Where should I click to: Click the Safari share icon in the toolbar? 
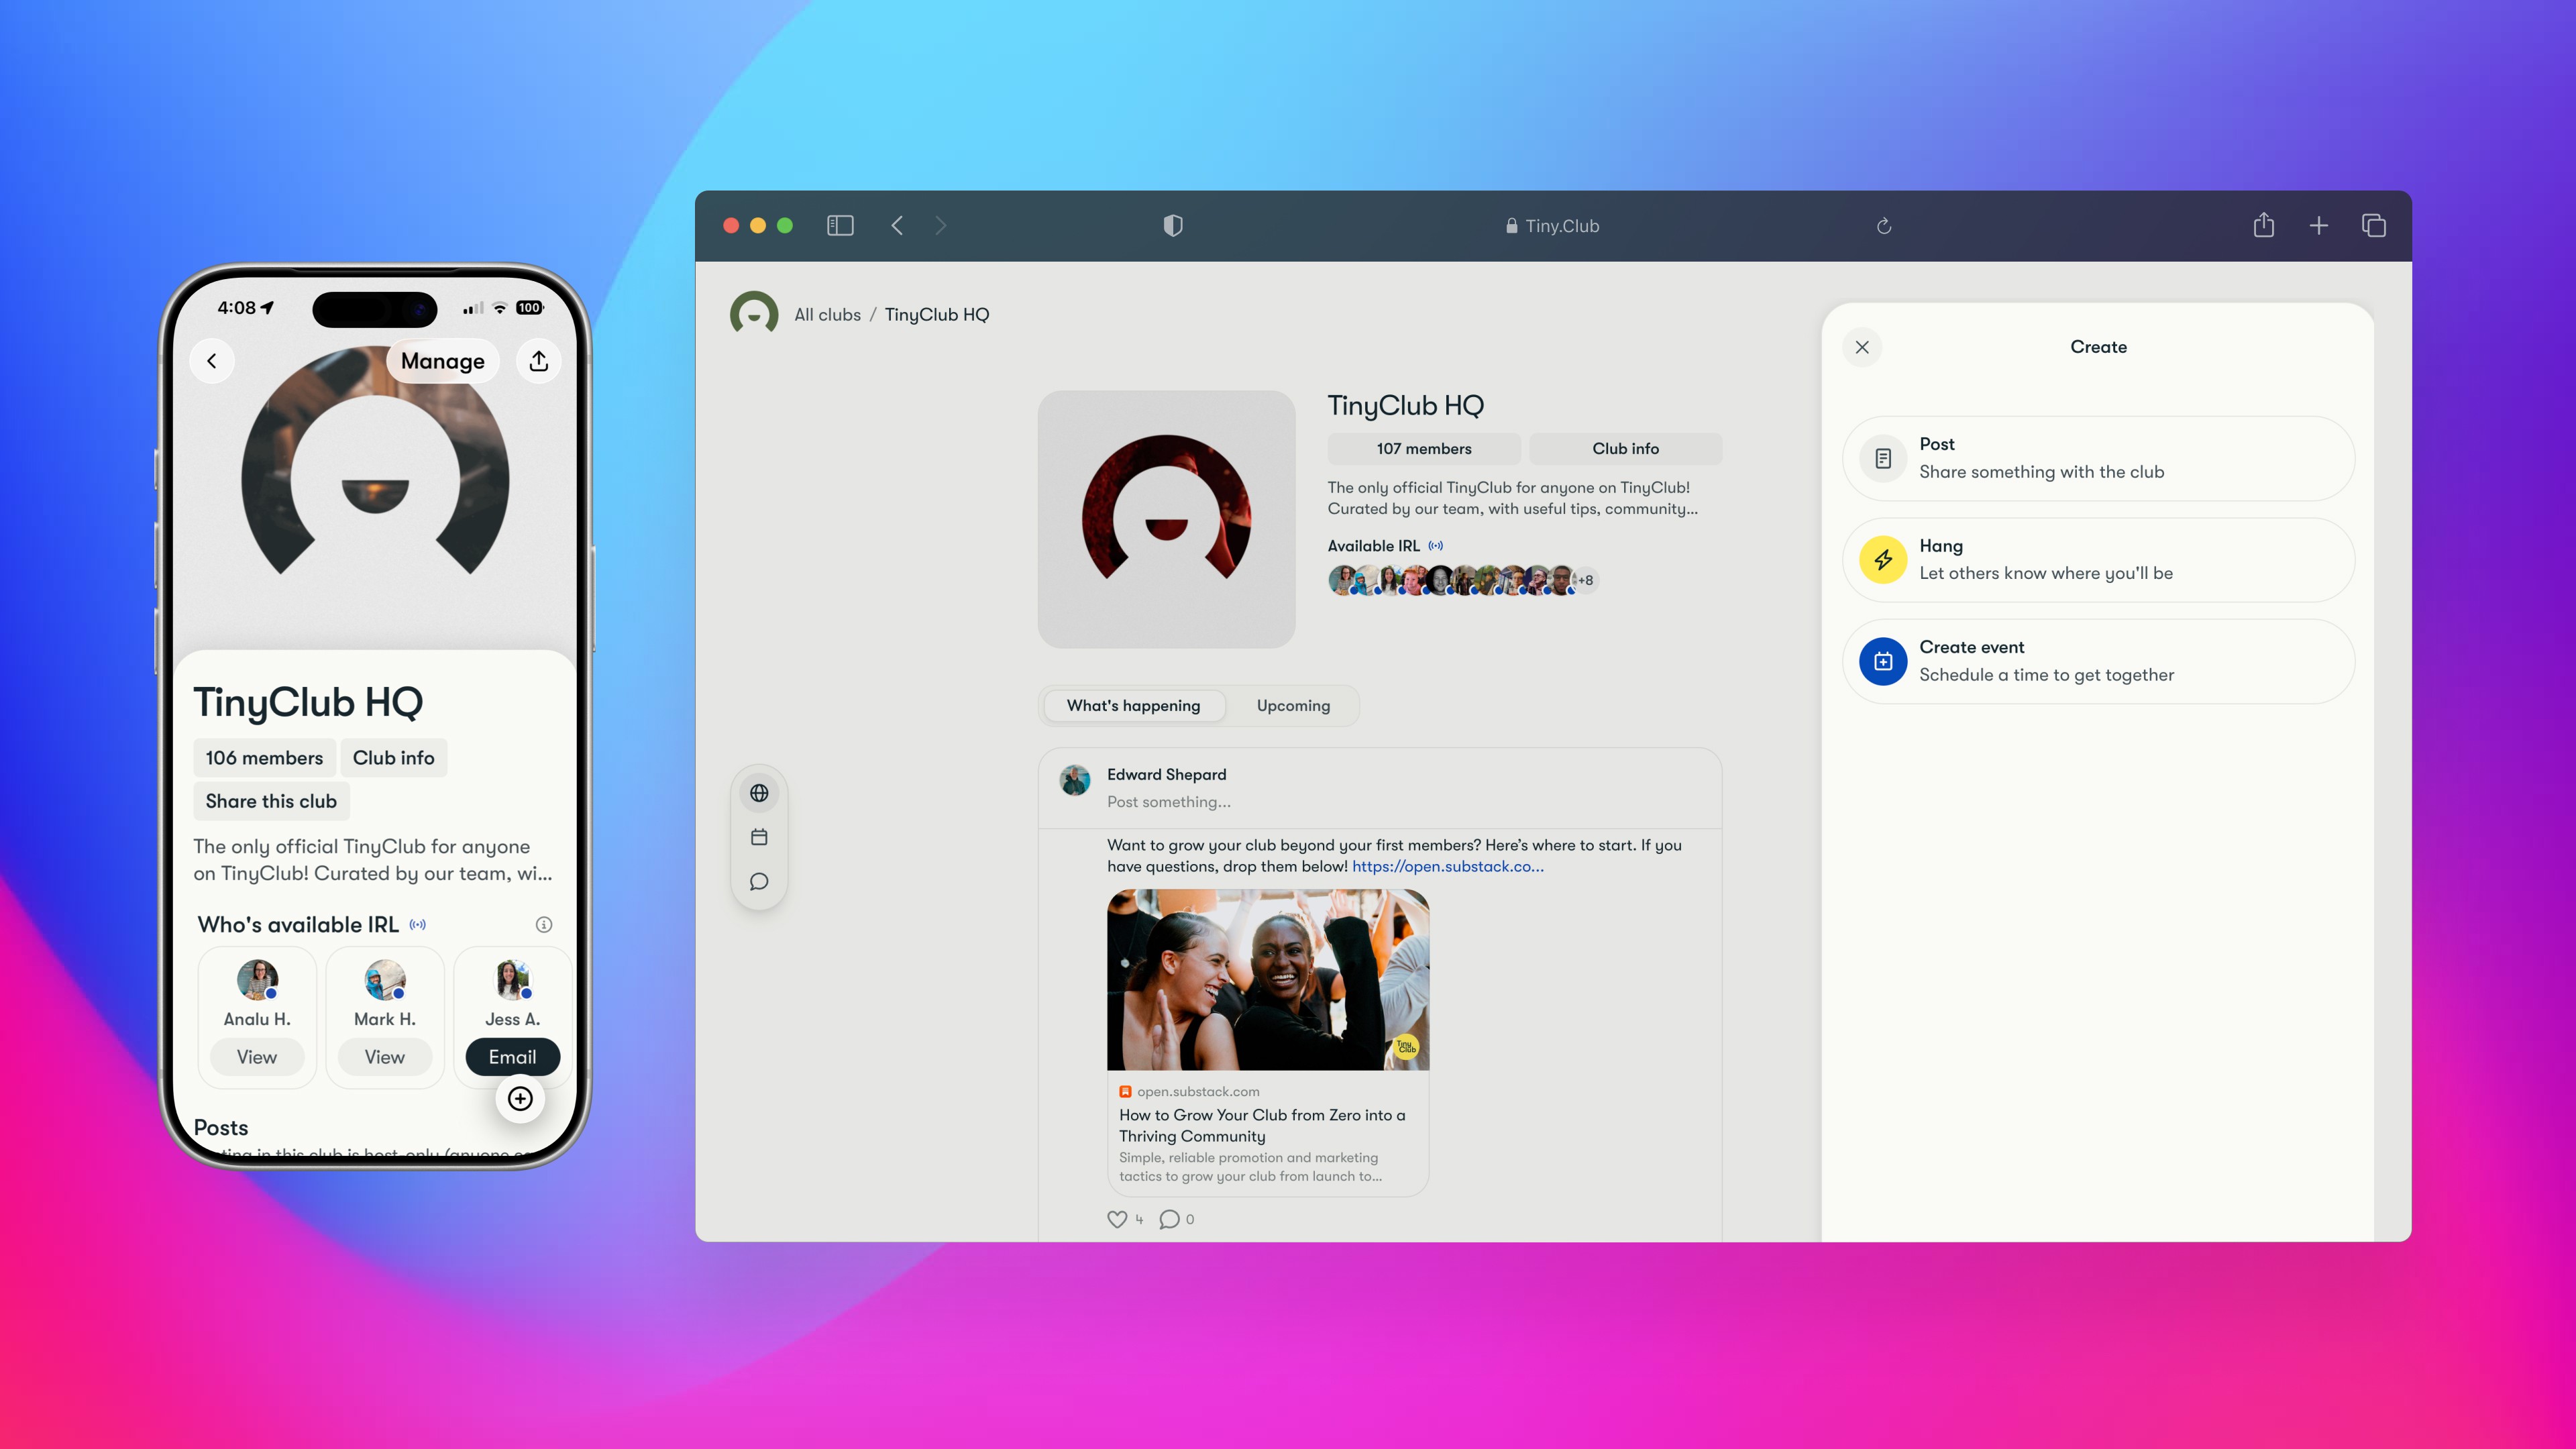pos(2263,226)
